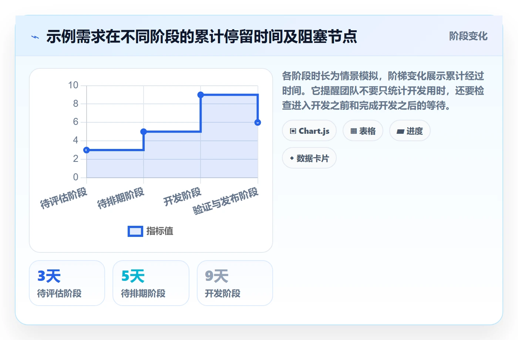The width and height of the screenshot is (518, 340).
Task: Select the 表格 tag pill
Action: 363,131
